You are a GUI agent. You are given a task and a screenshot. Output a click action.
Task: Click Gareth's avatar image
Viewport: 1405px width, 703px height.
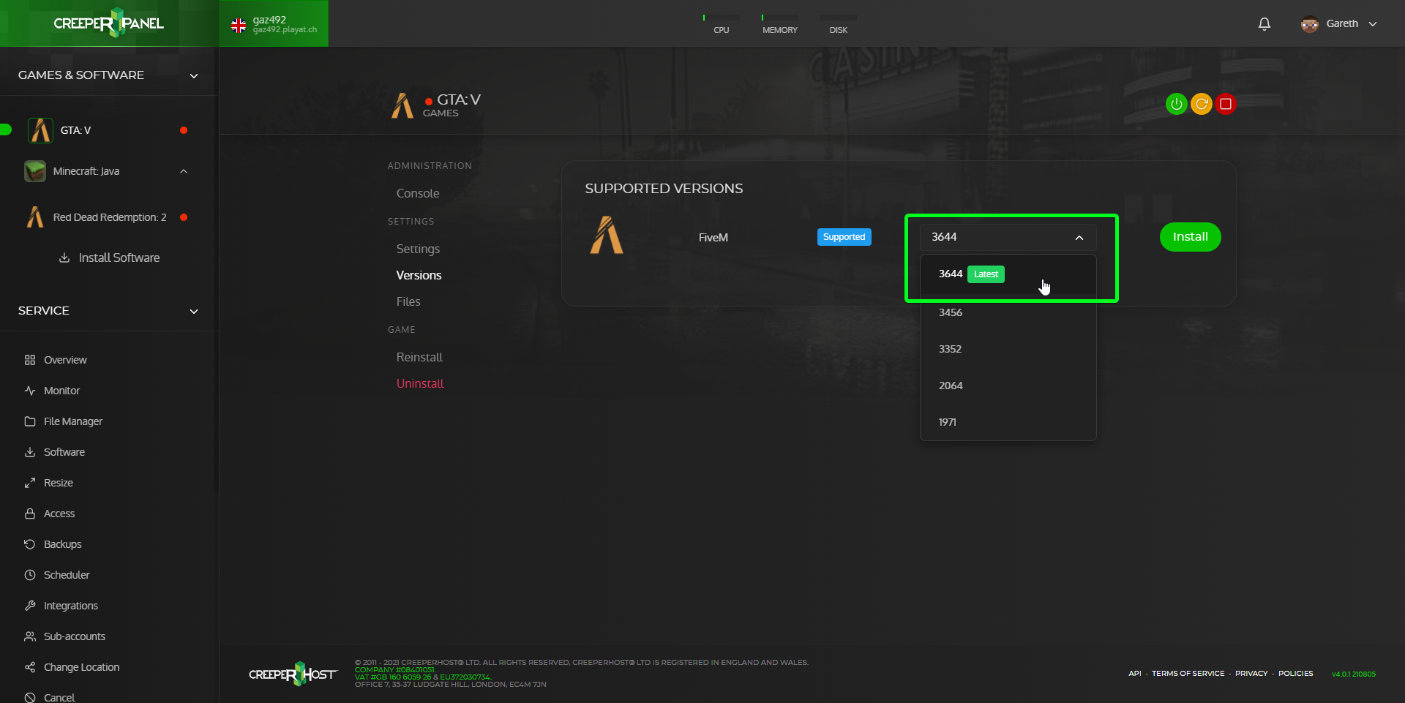[1309, 23]
